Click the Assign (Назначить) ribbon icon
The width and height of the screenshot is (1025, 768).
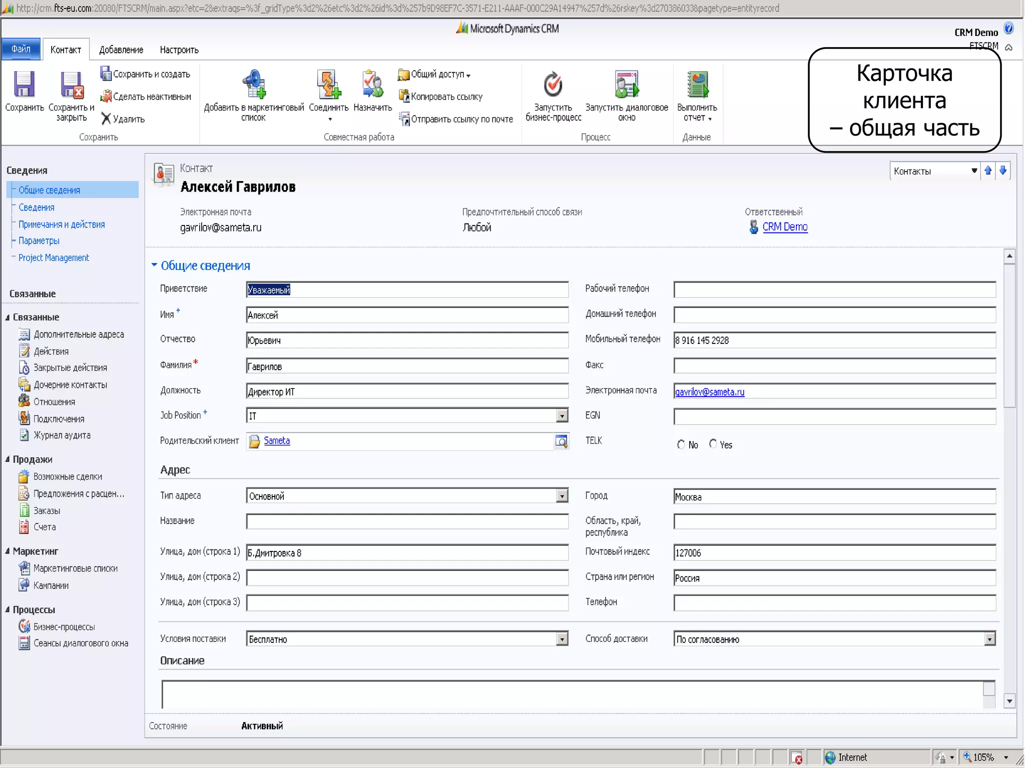point(372,84)
